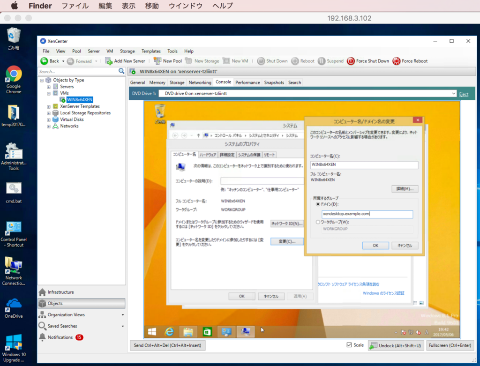The width and height of the screenshot is (480, 366).
Task: Click the Shut Down toolbar icon
Action: click(261, 61)
